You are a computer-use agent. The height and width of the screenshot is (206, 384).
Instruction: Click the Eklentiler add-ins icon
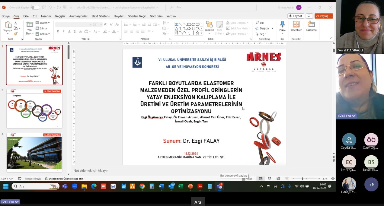pos(296,24)
